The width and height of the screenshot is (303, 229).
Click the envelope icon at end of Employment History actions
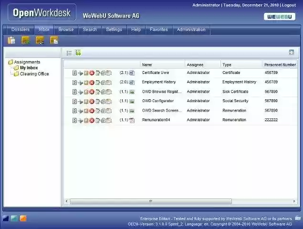click(x=109, y=83)
